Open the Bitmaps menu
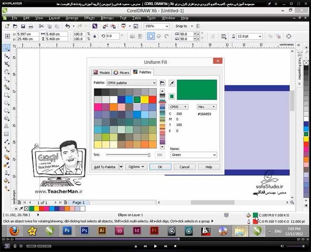The height and width of the screenshot is (252, 311). [x=107, y=18]
